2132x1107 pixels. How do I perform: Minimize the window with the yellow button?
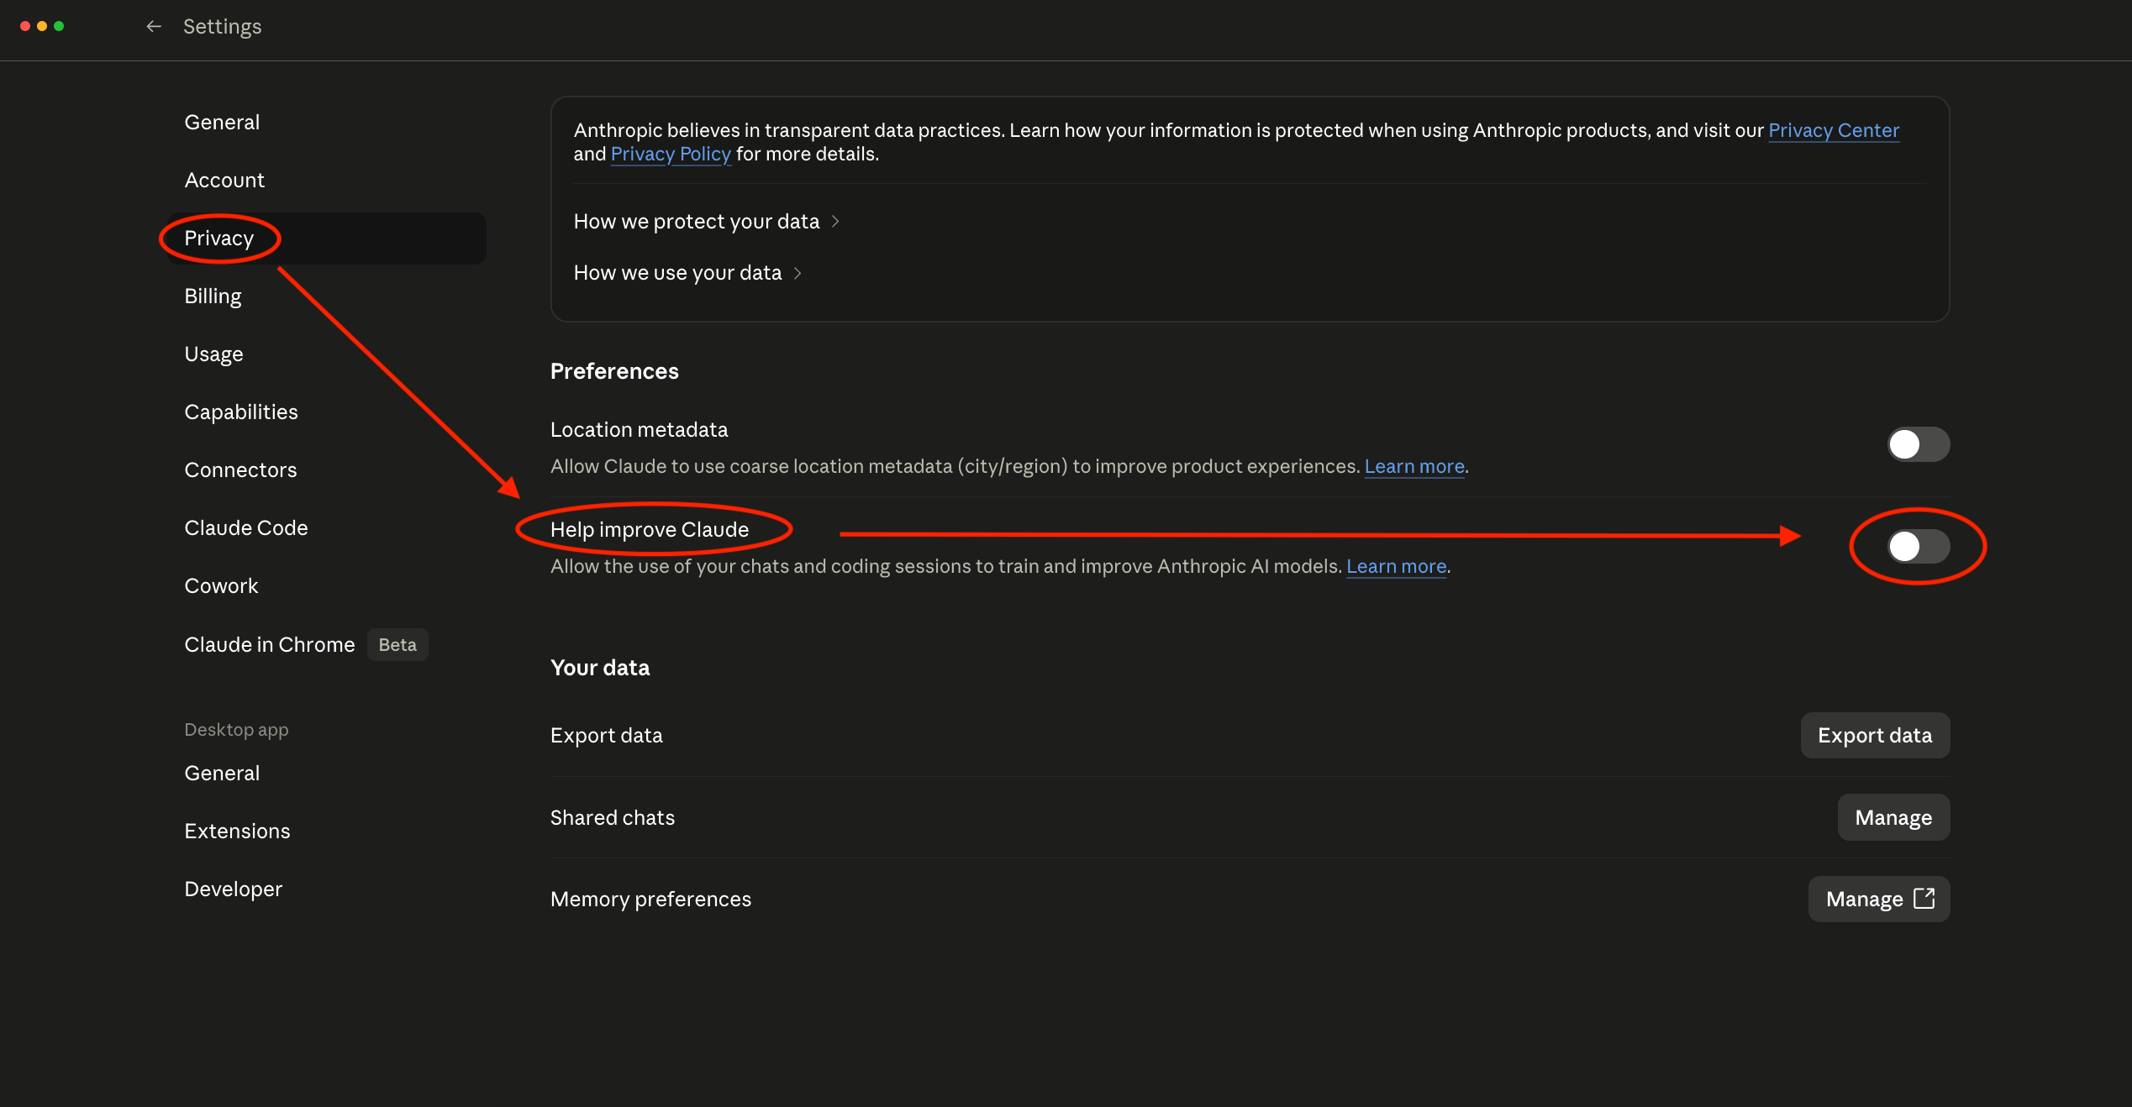[42, 26]
